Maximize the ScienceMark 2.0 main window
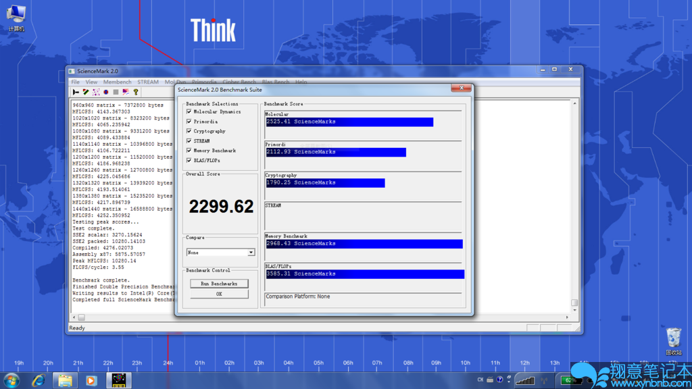Screen dimensions: 692x389 [555, 70]
